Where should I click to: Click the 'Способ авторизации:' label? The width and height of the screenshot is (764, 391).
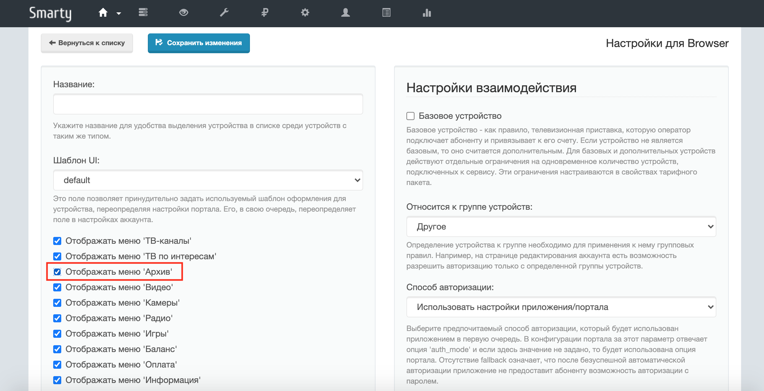point(450,287)
